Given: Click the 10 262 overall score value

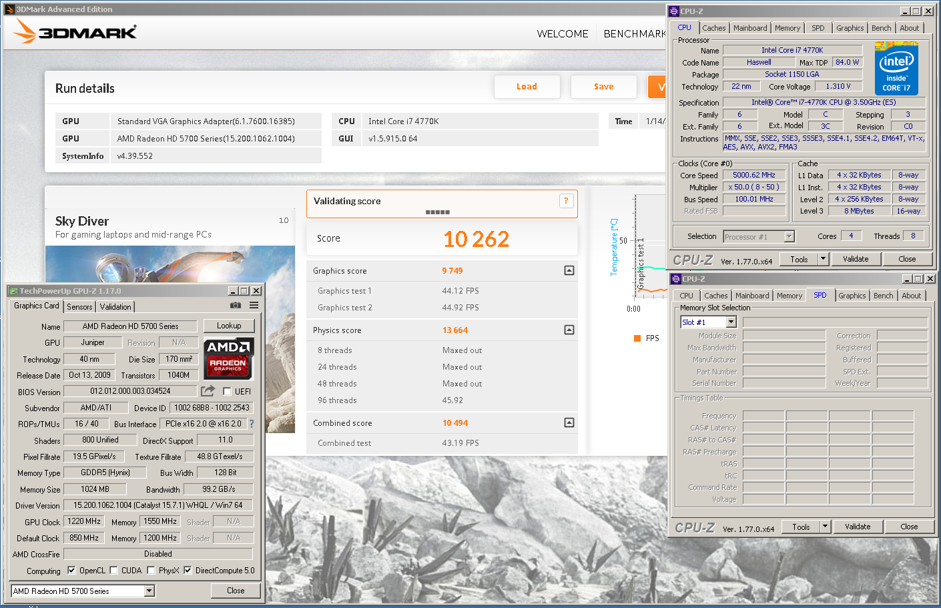Looking at the screenshot, I should point(477,239).
